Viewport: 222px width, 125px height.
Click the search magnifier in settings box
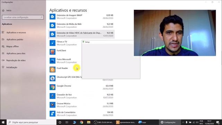point(42,17)
